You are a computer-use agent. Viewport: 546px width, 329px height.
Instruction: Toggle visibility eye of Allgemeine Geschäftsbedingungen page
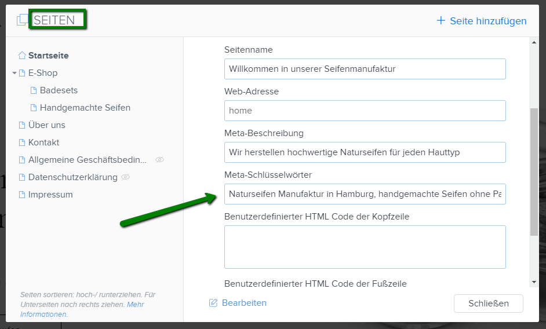[159, 160]
